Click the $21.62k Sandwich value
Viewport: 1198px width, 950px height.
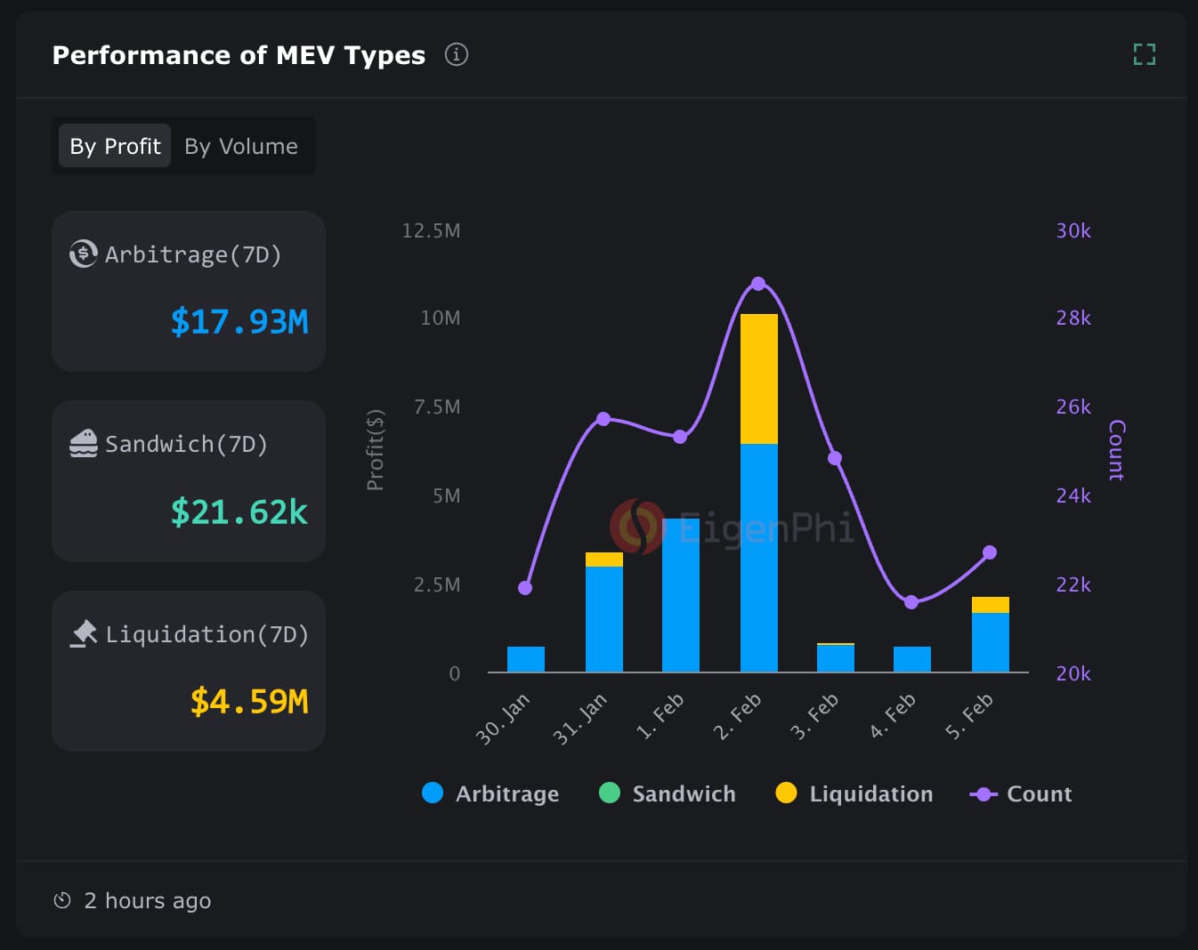(239, 511)
